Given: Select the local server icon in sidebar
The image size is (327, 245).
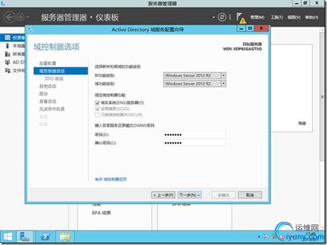Looking at the screenshot, I should point(8,46).
